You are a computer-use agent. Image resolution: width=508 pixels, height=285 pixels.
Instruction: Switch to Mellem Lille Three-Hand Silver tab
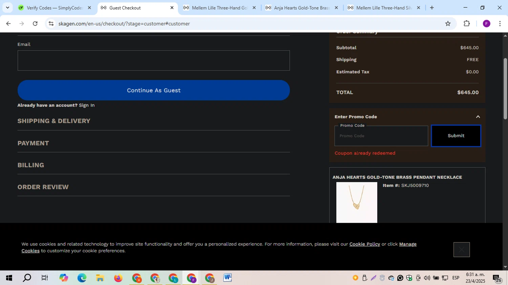tap(384, 8)
